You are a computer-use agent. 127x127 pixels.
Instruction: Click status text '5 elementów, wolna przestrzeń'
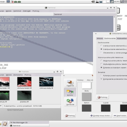[23, 106]
